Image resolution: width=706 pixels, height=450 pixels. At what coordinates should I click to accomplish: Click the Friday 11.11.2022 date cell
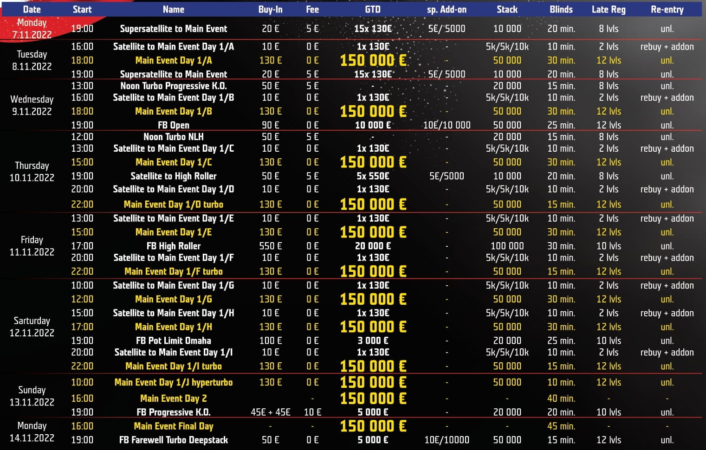pos(32,246)
